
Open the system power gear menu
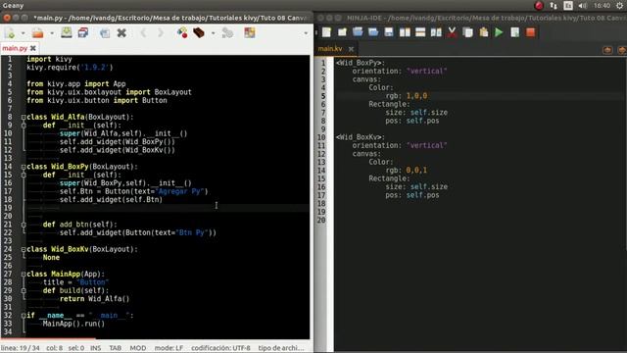(x=619, y=6)
